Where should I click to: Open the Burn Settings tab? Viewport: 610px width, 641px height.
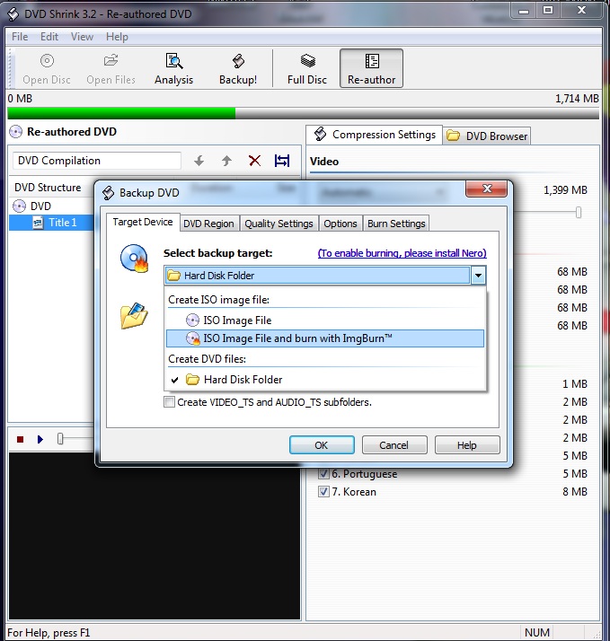[x=396, y=224]
